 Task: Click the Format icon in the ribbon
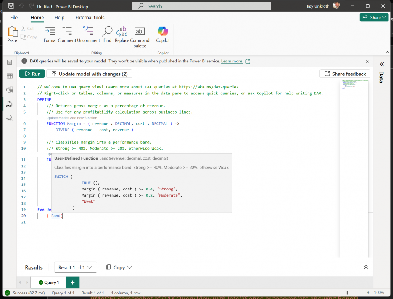[x=50, y=31]
